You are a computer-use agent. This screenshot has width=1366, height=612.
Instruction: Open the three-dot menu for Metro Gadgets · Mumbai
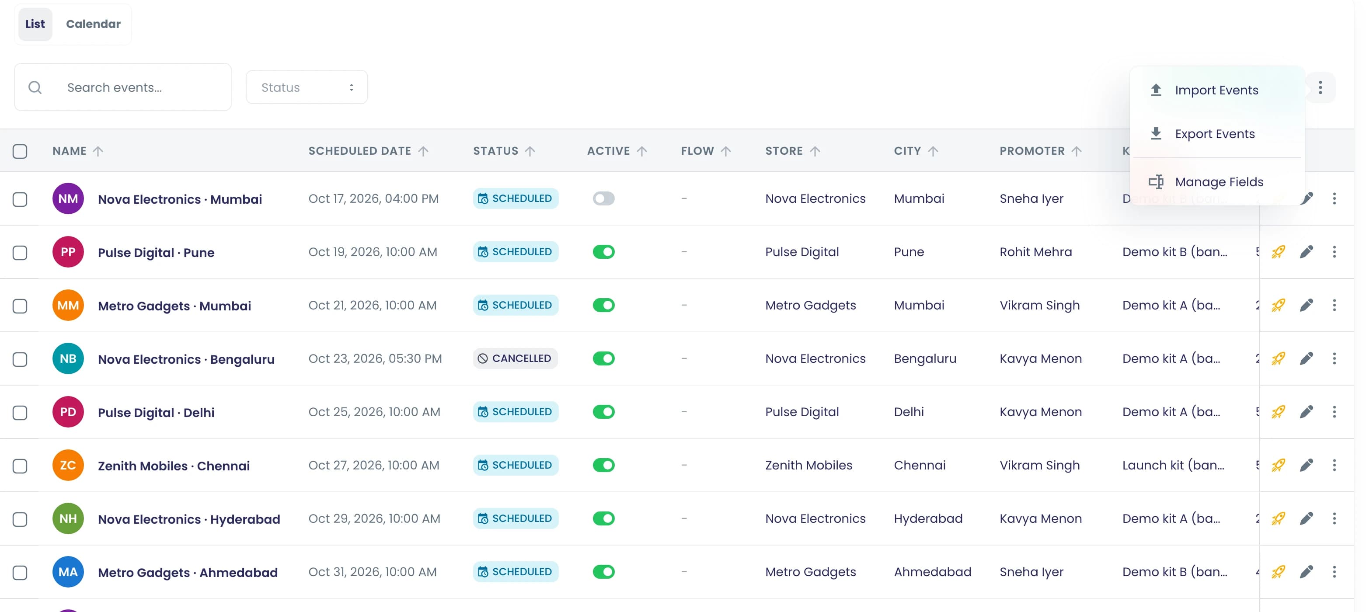[1334, 306]
